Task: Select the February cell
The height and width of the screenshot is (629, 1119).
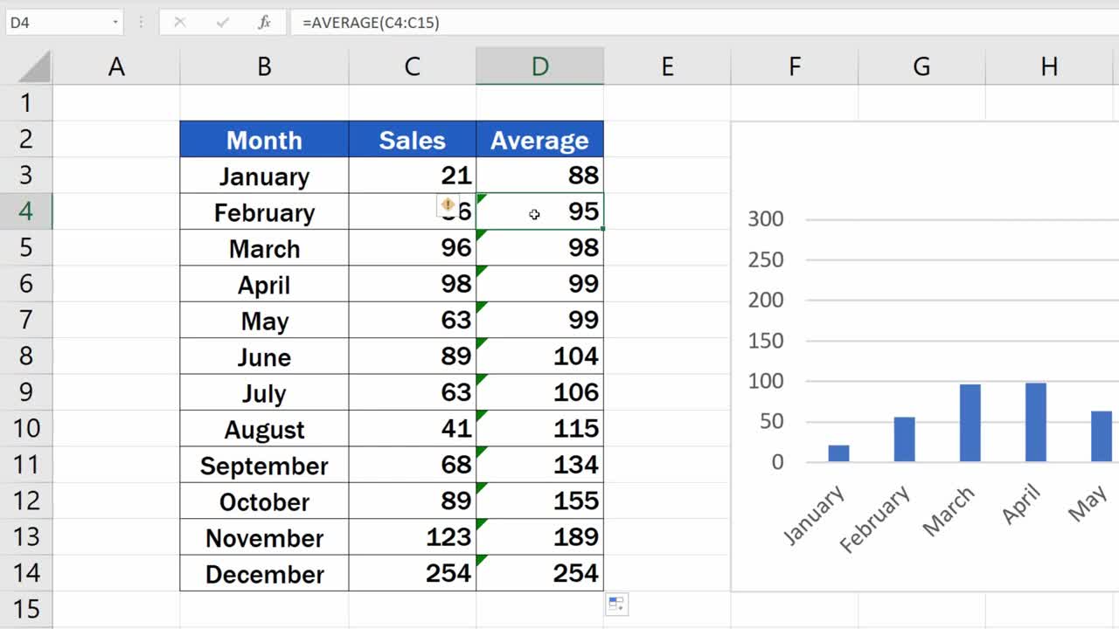Action: [264, 212]
